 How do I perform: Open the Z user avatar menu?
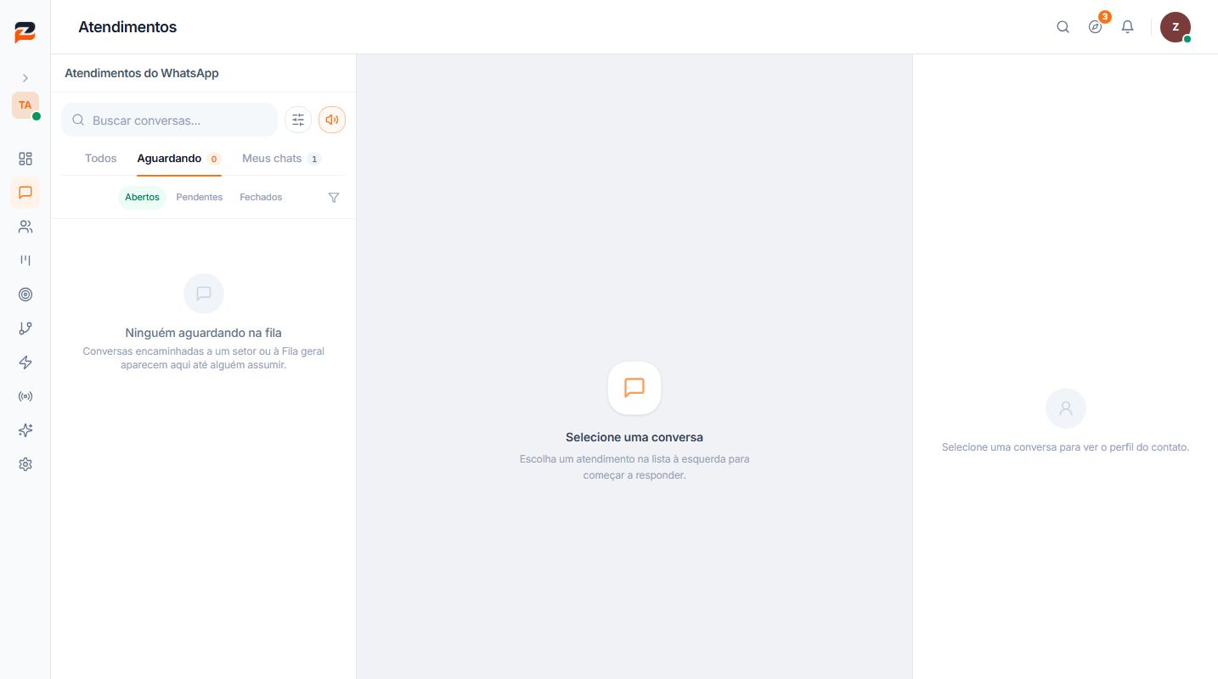pos(1176,27)
